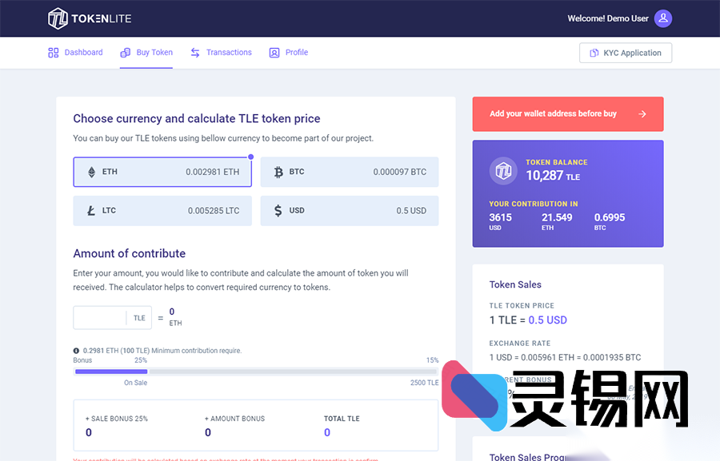Choose the BTC payment option
Screen dimensions: 720x461
[x=349, y=172]
